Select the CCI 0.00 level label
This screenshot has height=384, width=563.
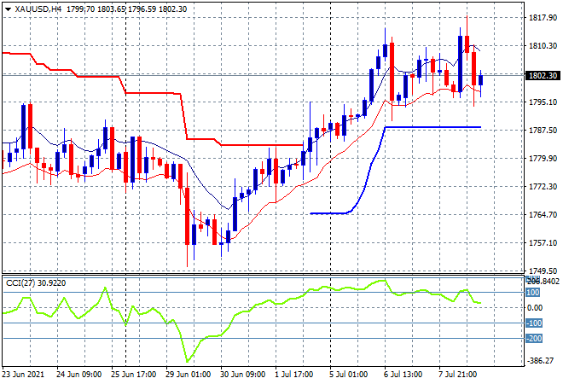tap(535, 307)
